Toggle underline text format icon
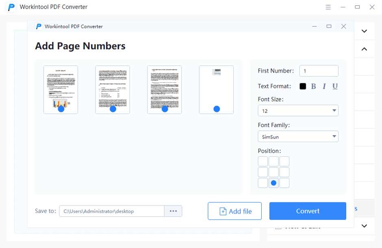Image resolution: width=382 pixels, height=248 pixels. click(335, 86)
